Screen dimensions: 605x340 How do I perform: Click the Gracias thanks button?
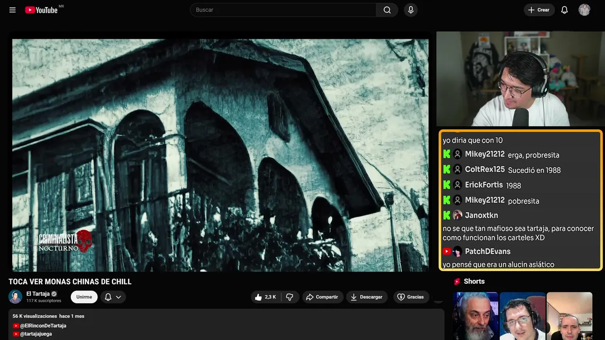pyautogui.click(x=411, y=297)
